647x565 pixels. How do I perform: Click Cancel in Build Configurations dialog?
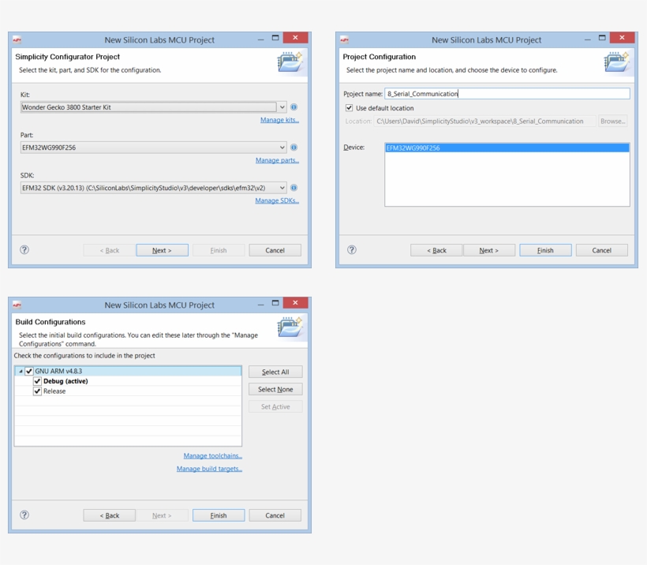(x=275, y=515)
